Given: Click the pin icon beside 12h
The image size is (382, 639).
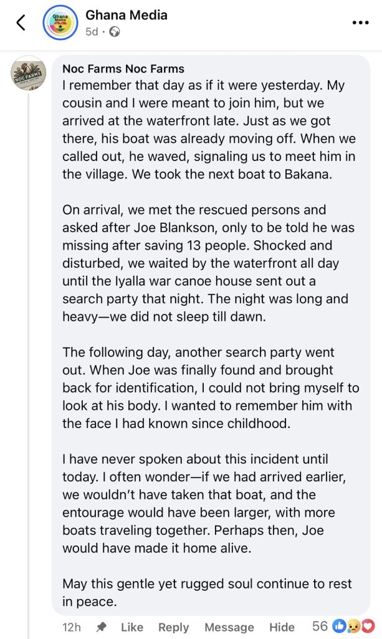Looking at the screenshot, I should [101, 627].
